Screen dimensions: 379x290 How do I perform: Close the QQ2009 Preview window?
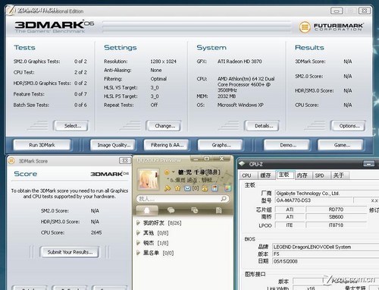tap(221, 159)
